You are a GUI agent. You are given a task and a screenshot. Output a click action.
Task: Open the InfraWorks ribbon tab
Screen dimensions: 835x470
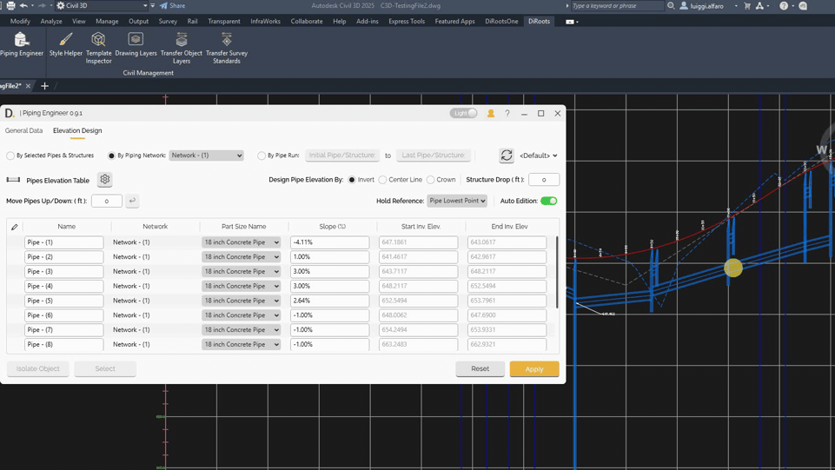pos(265,21)
